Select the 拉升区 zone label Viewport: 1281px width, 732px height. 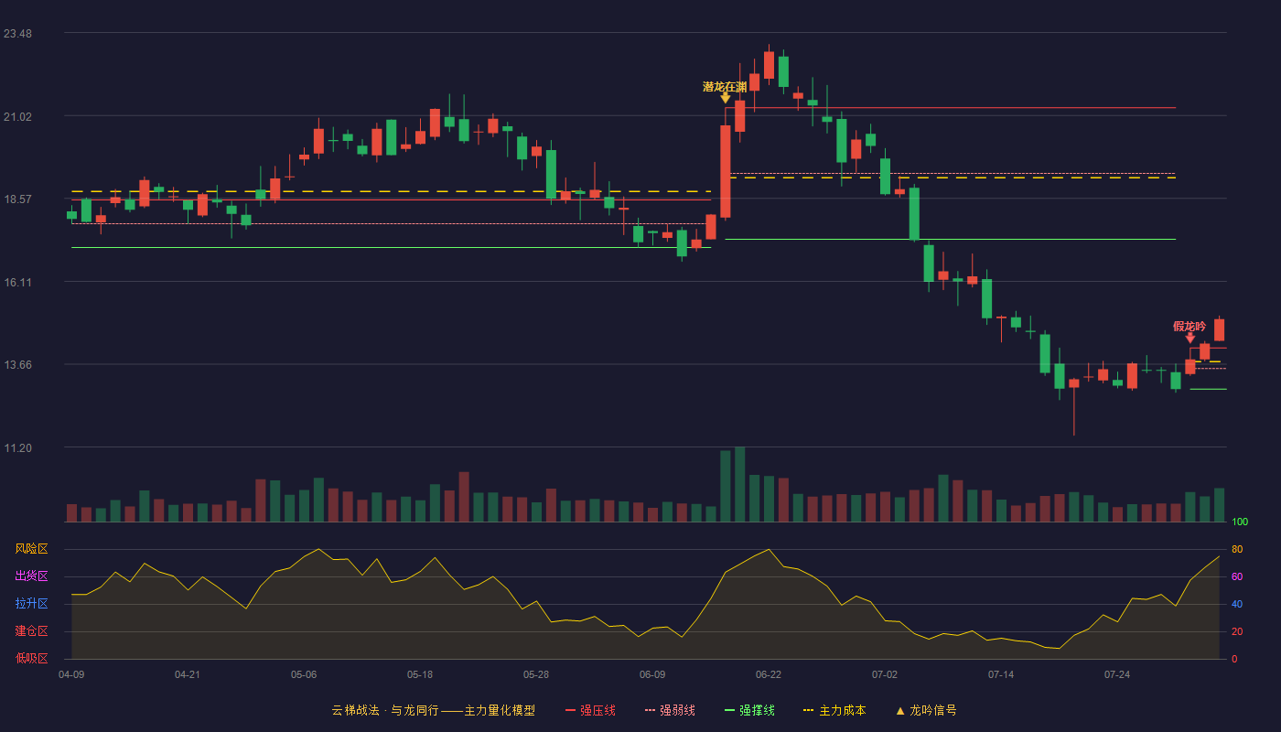point(32,604)
